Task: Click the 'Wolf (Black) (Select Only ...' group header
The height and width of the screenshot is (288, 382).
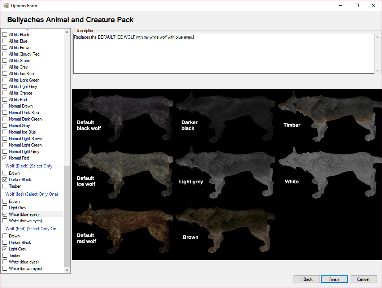Action: click(x=31, y=166)
